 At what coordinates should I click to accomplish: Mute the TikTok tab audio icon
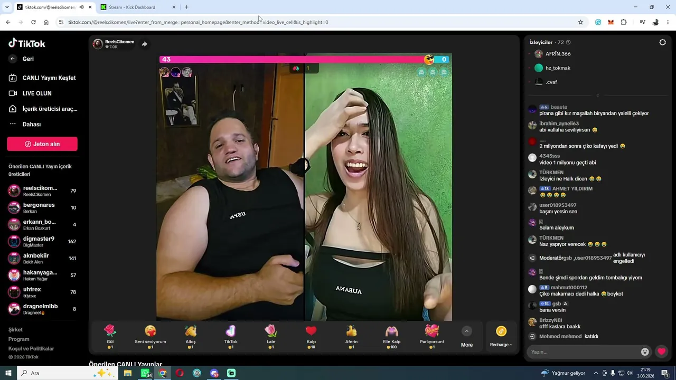[x=82, y=7]
